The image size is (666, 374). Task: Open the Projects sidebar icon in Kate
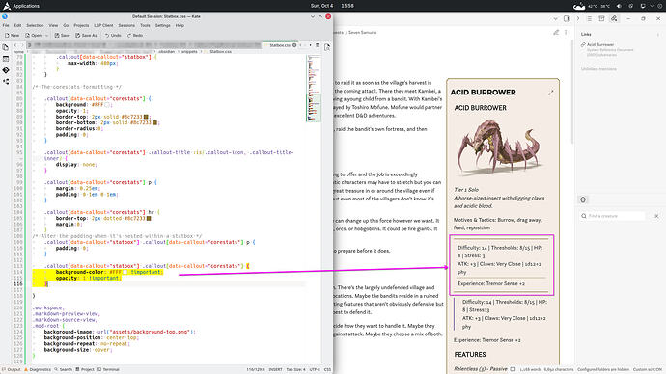point(6,59)
